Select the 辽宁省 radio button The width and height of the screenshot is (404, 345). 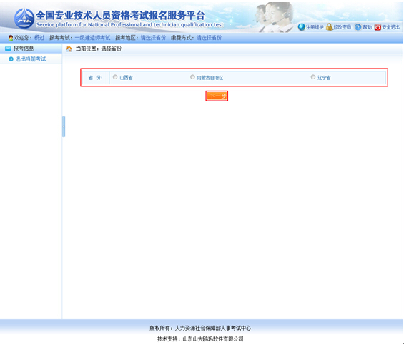(x=313, y=77)
